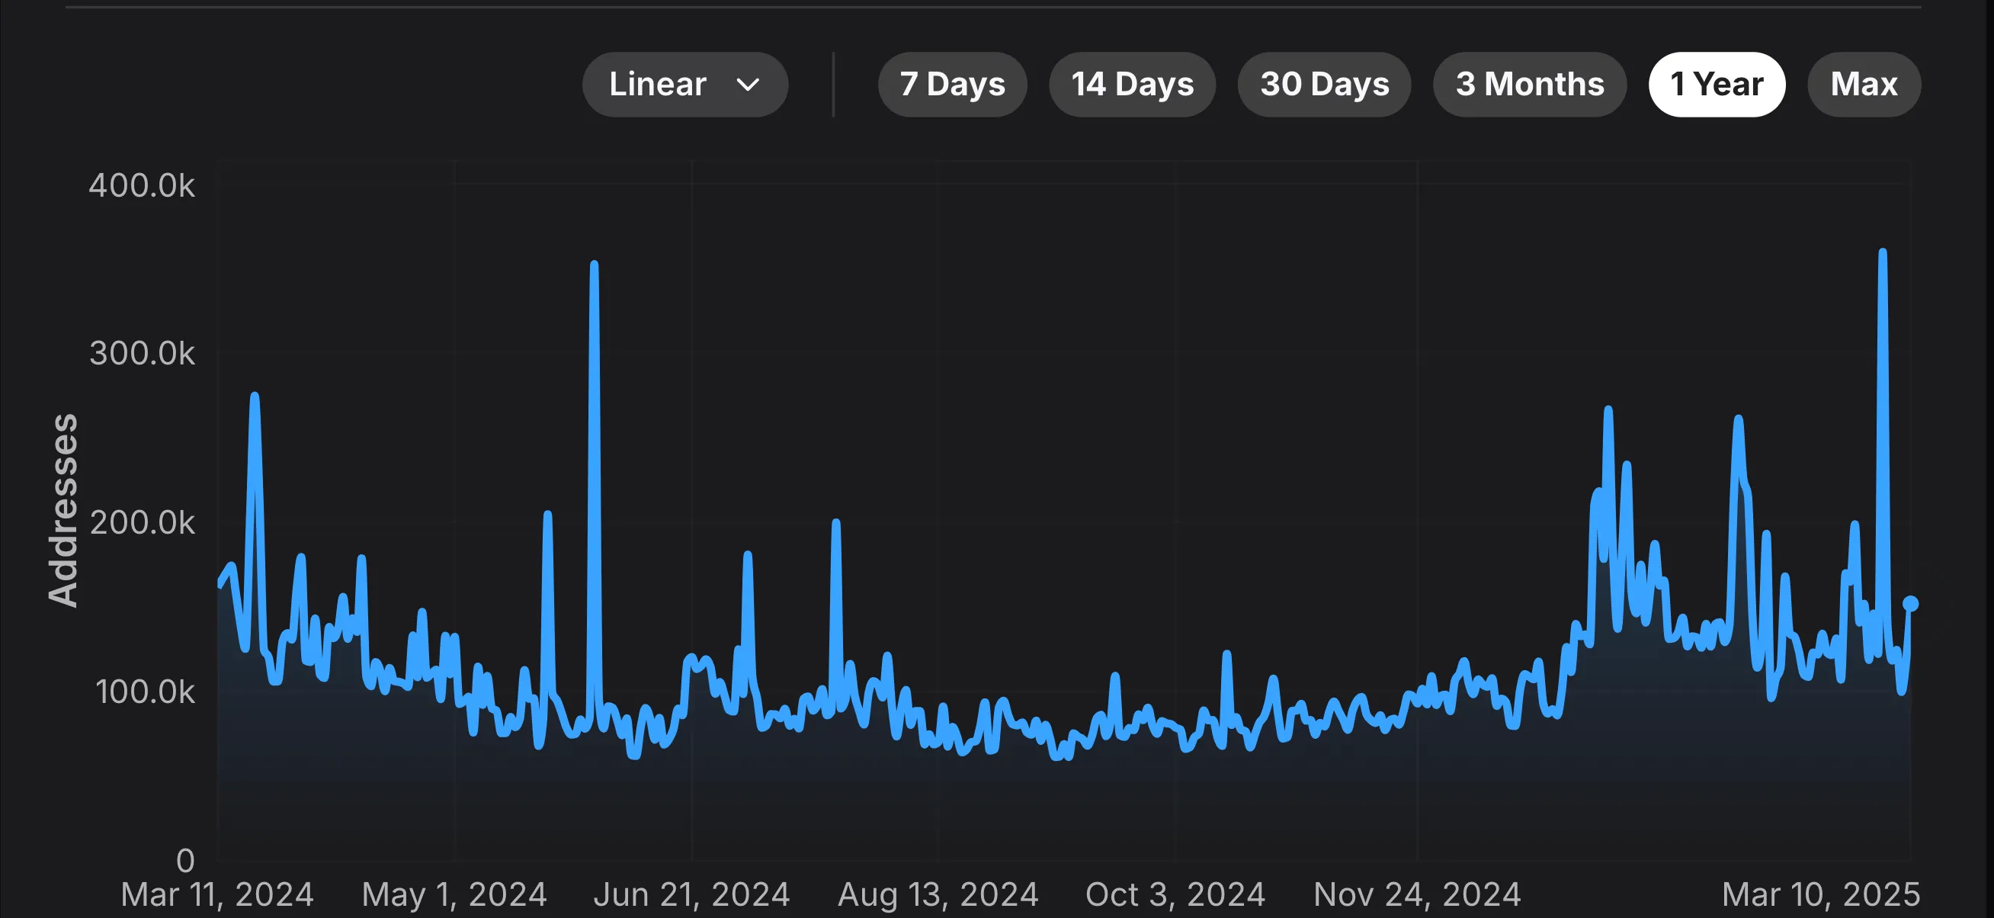
Task: Open the Linear scale dropdown
Action: pos(685,85)
